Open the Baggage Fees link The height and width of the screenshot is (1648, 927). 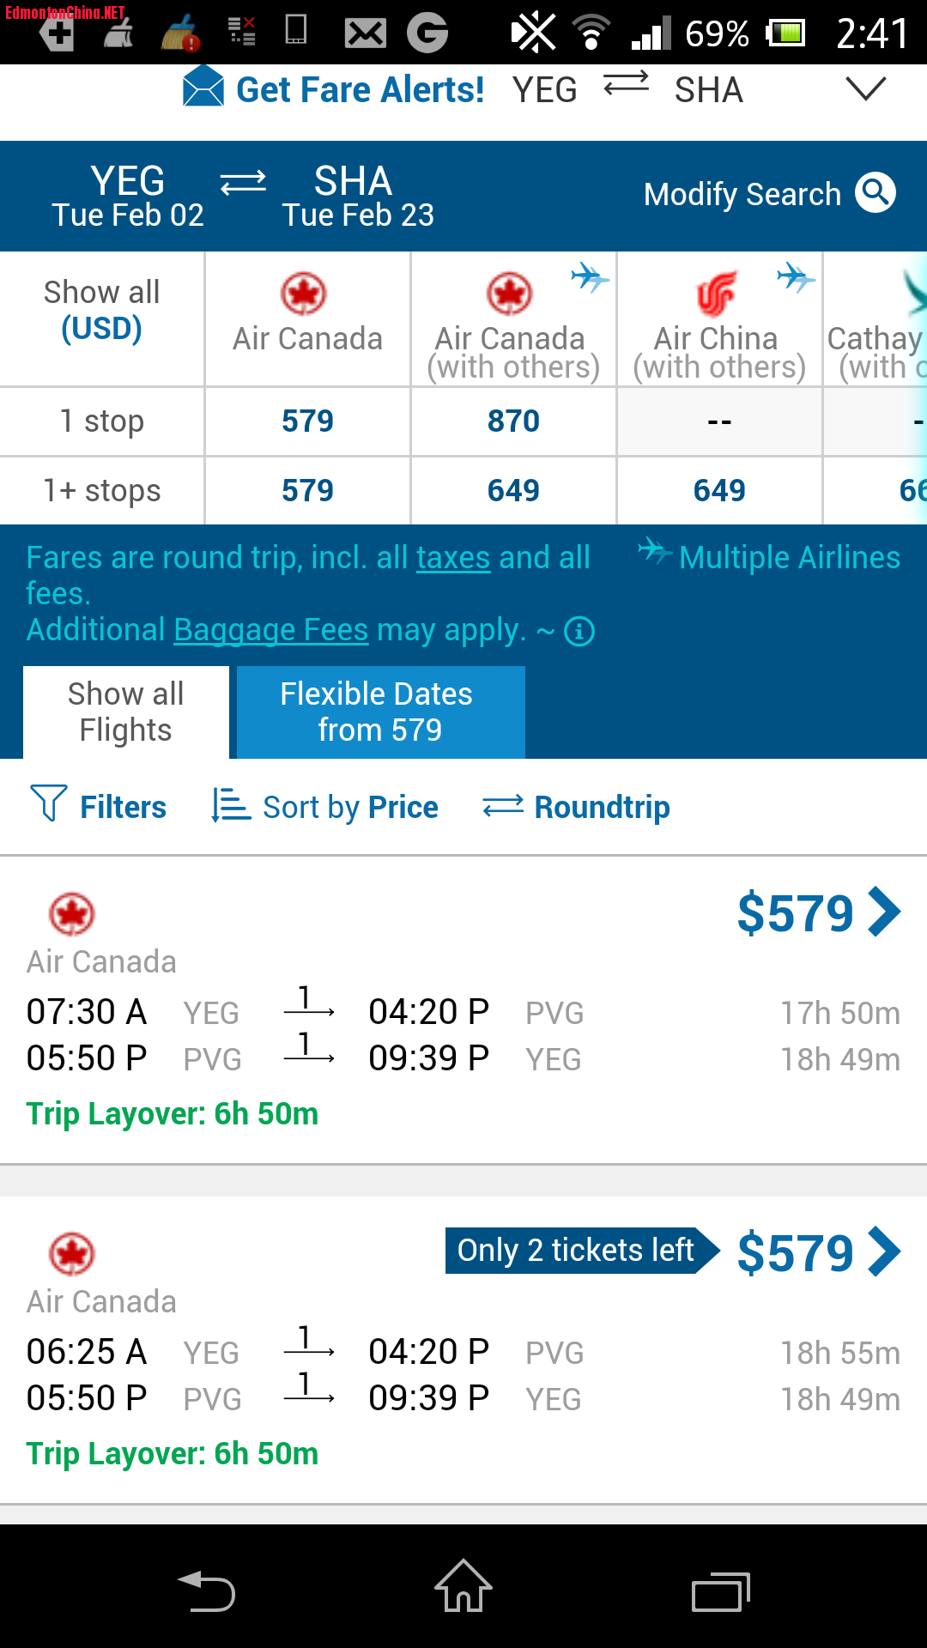[x=271, y=631]
